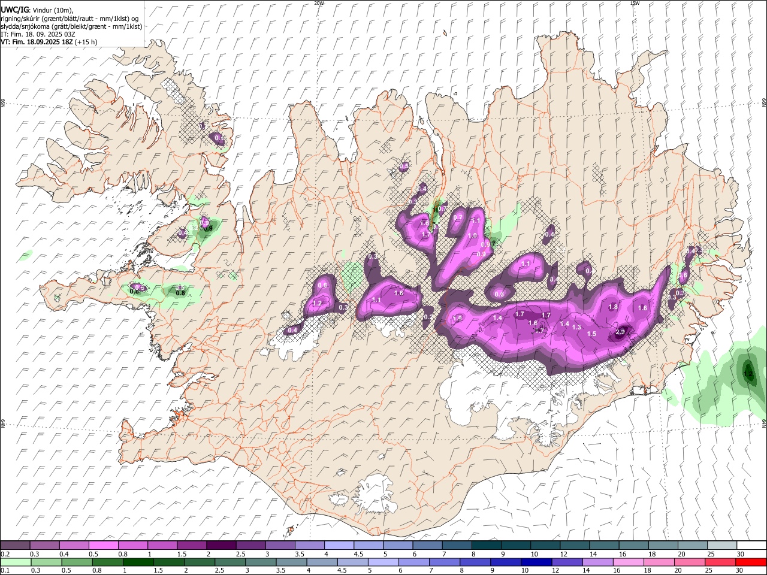Pick pale green rain swatch between 0.1 and 0.3
This screenshot has width=767, height=575.
(x=16, y=562)
